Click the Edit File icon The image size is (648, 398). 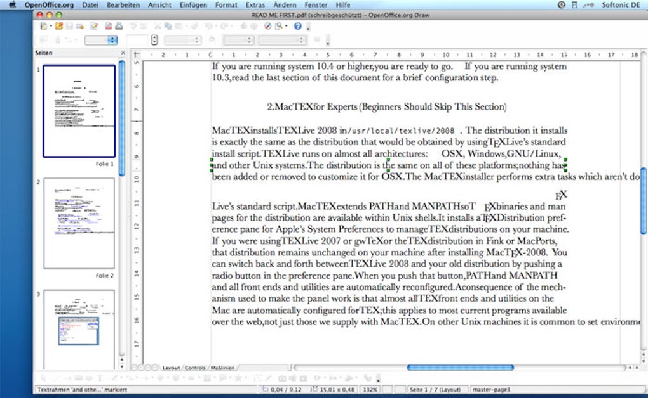tap(94, 26)
